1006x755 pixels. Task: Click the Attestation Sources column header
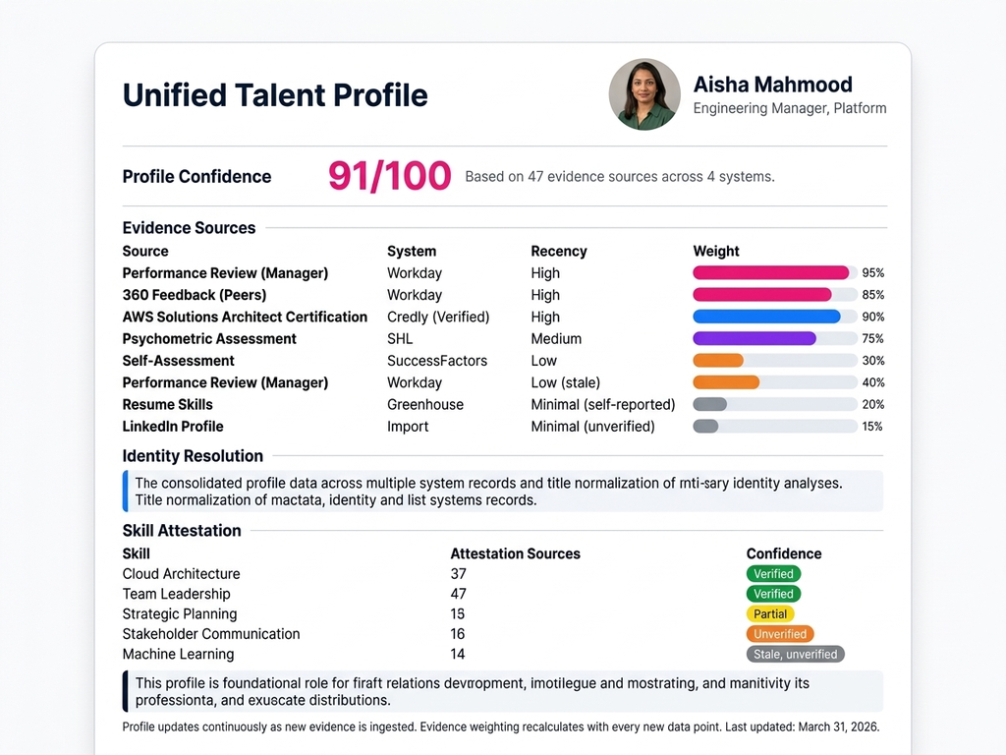(515, 553)
